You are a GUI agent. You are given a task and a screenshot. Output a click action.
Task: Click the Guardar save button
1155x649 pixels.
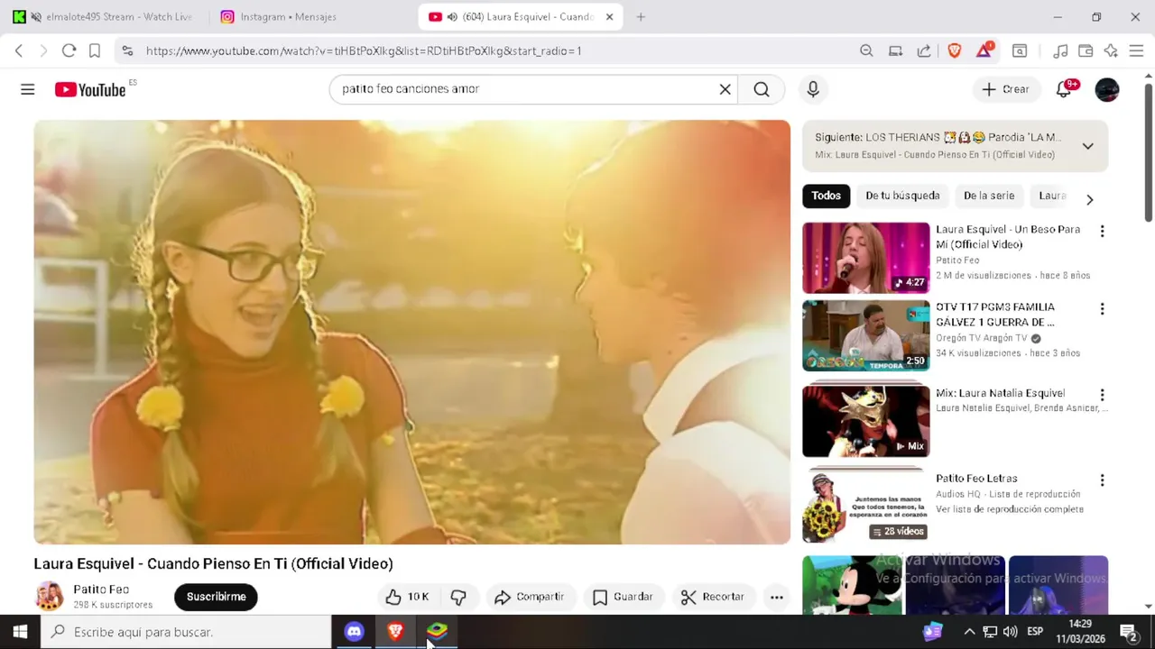point(623,597)
